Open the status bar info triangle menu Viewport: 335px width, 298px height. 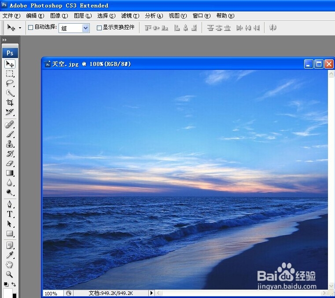151,293
